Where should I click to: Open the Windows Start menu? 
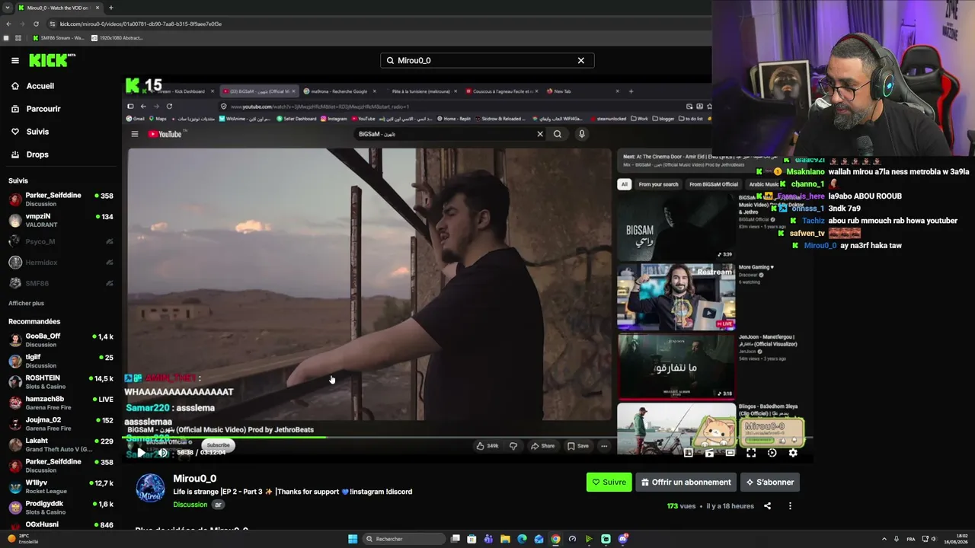353,539
